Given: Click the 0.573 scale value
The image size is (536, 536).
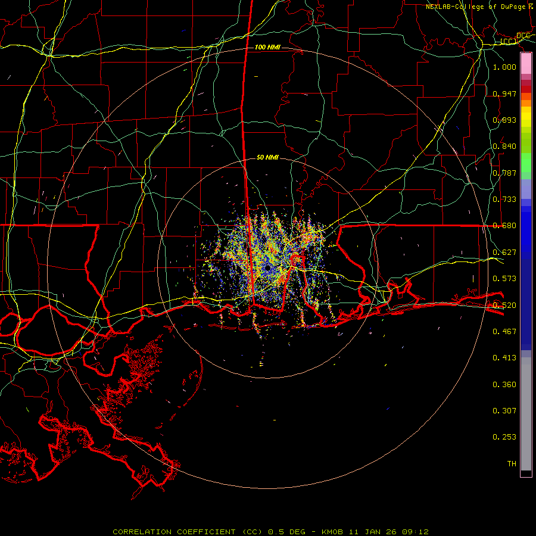Looking at the screenshot, I should [x=504, y=278].
